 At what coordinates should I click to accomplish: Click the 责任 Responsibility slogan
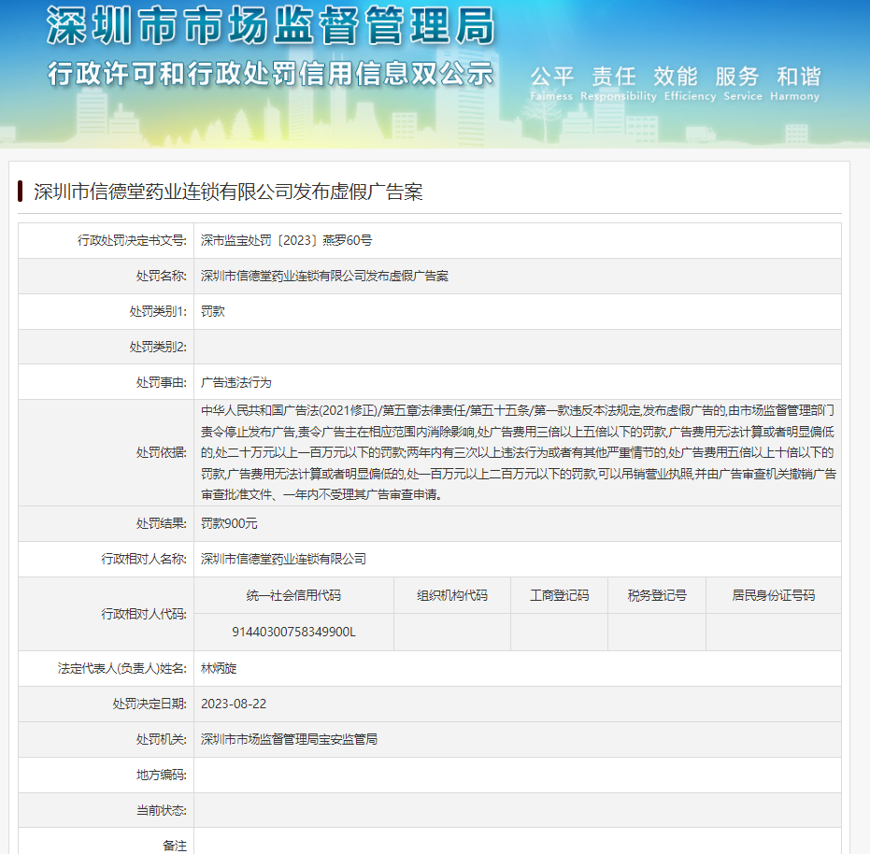[x=618, y=83]
